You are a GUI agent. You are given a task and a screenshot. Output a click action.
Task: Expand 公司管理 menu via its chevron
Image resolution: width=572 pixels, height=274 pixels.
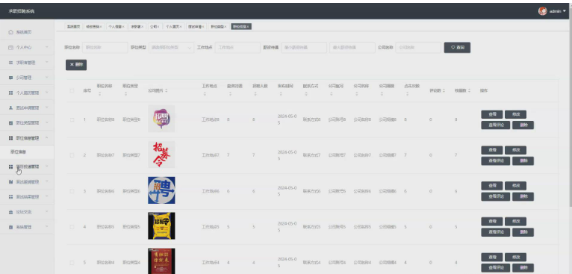(47, 78)
